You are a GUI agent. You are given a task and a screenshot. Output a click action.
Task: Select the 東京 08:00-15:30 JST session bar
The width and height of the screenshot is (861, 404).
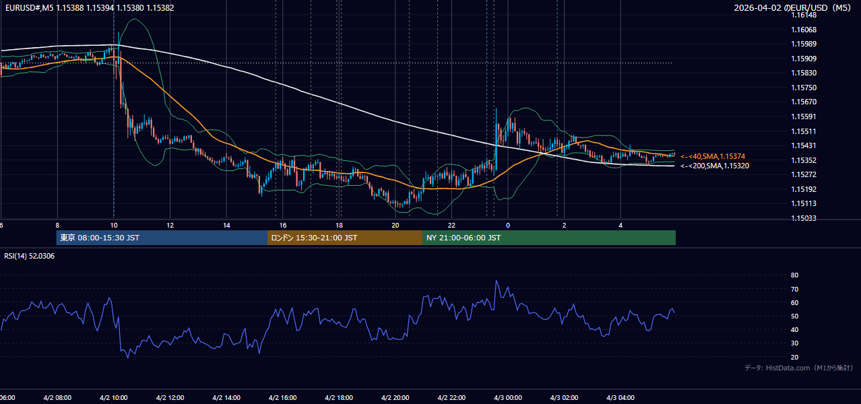162,238
